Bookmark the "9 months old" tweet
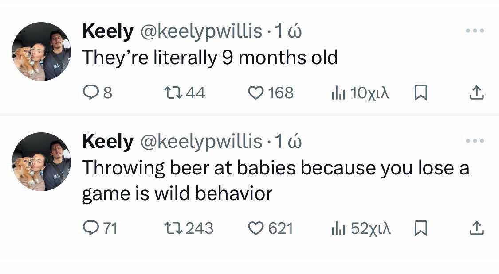Screen dimensions: 499x274 tap(420, 93)
